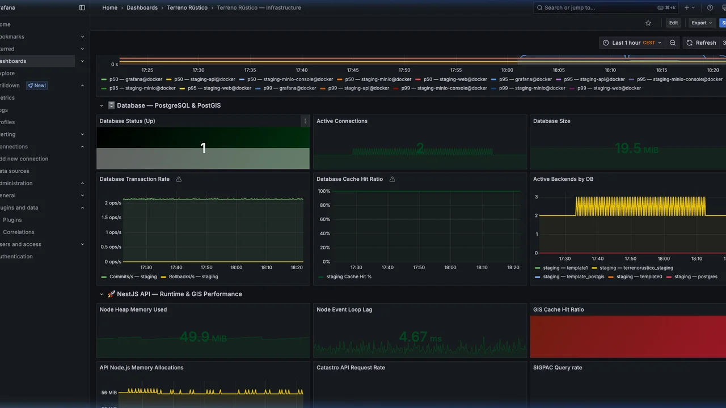Click color swatch of p50 — staging-api@docker
This screenshot has width=726, height=408.
click(x=168, y=80)
